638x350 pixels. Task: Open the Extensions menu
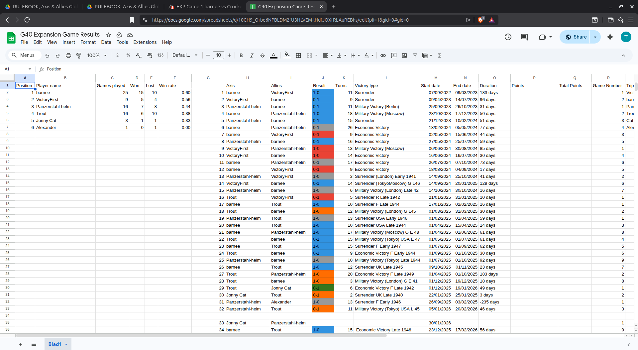(145, 42)
